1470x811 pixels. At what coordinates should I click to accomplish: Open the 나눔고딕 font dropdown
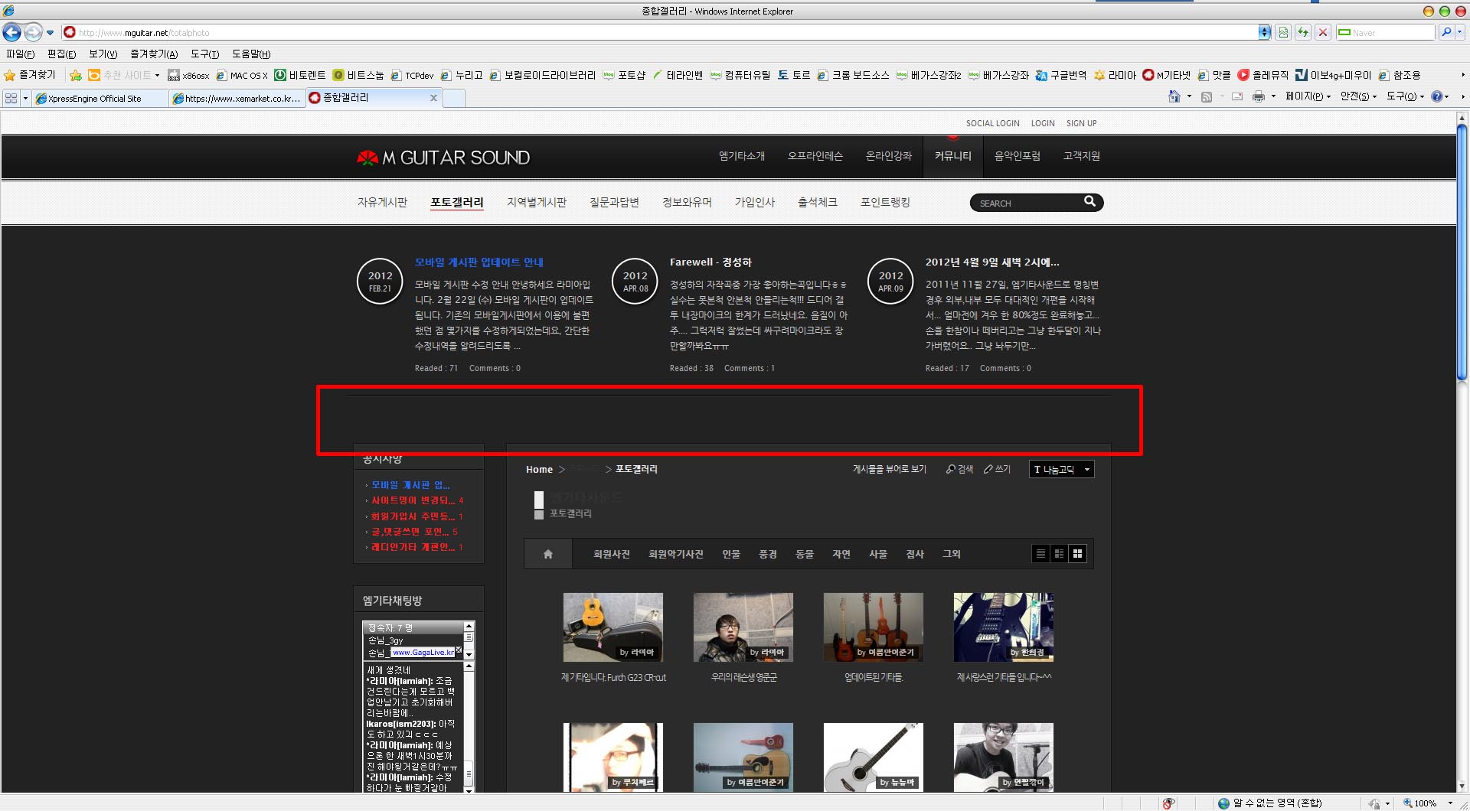1061,470
